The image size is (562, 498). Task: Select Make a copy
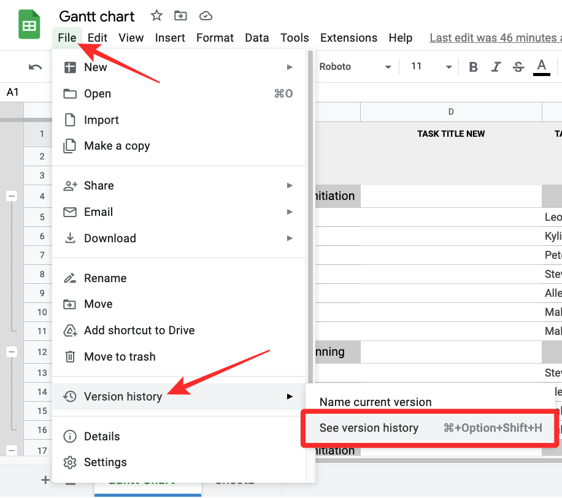179,146
